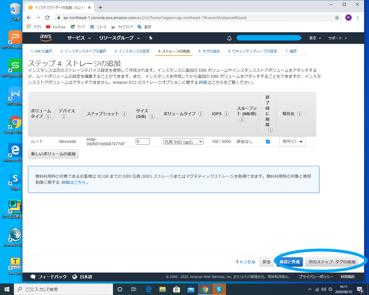Open the action center notification icon
369x295 pixels.
coord(360,289)
